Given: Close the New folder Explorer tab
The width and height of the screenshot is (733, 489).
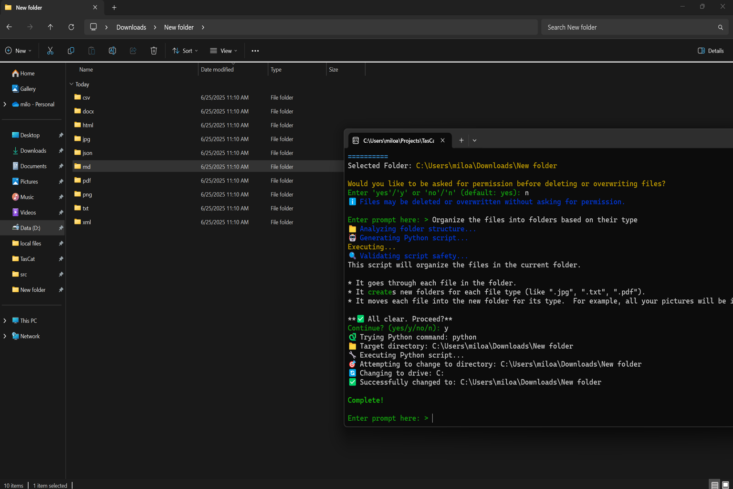Looking at the screenshot, I should [x=95, y=8].
